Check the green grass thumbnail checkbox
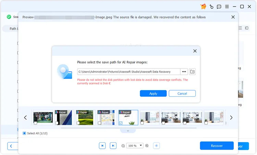The image size is (257, 155). pyautogui.click(x=78, y=123)
